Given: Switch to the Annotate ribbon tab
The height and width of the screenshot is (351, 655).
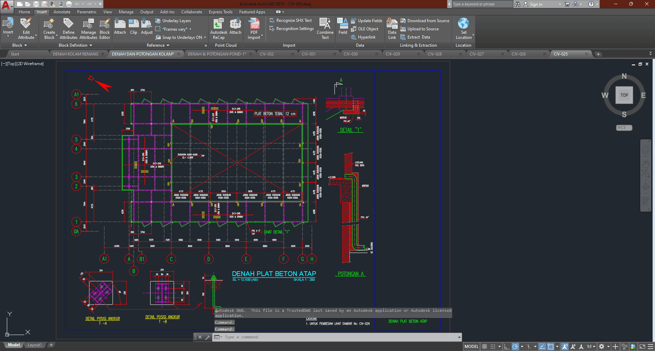Looking at the screenshot, I should click(62, 12).
